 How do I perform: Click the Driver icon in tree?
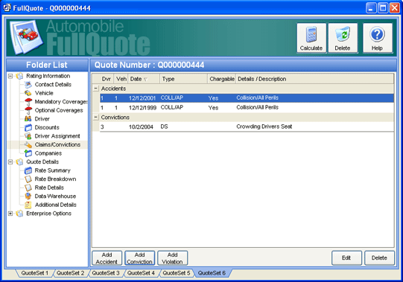click(x=28, y=119)
